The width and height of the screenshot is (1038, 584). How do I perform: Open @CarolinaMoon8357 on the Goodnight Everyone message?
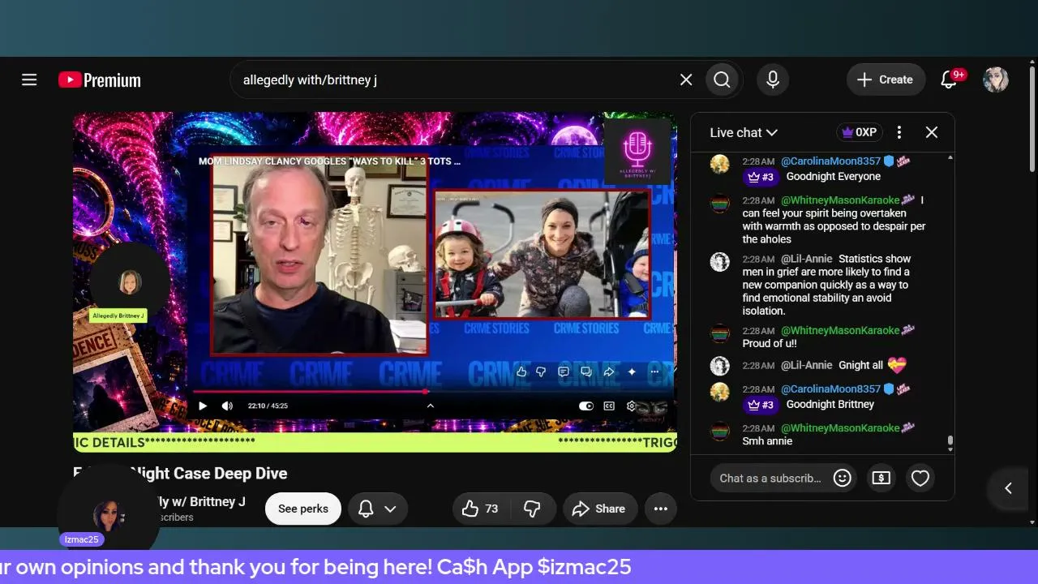tap(830, 161)
